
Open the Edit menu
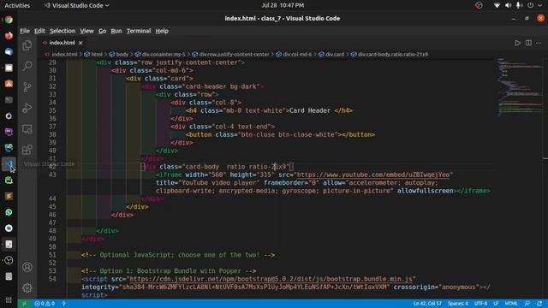coord(39,31)
